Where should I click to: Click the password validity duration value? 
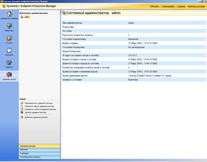150,76
